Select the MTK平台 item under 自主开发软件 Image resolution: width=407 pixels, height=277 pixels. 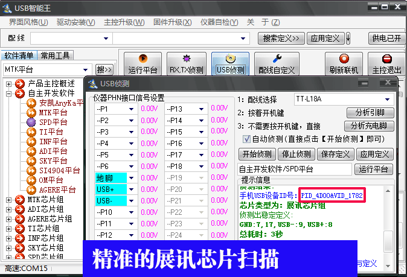tap(53, 113)
